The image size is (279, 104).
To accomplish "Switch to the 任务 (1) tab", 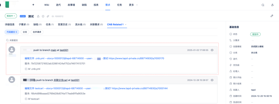I will point(50,24).
